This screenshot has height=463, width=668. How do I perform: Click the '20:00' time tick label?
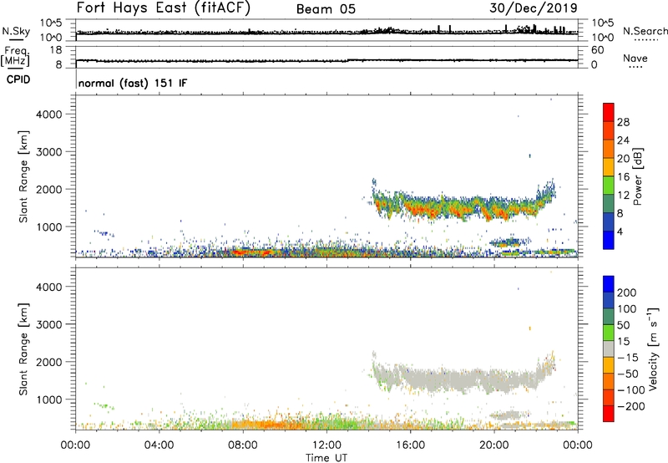pyautogui.click(x=493, y=445)
